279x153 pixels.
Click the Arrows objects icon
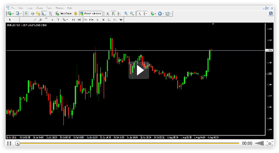pos(64,20)
